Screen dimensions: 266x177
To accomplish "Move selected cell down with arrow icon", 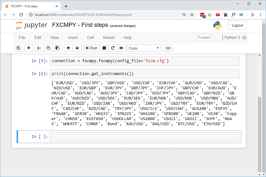I will (77, 48).
